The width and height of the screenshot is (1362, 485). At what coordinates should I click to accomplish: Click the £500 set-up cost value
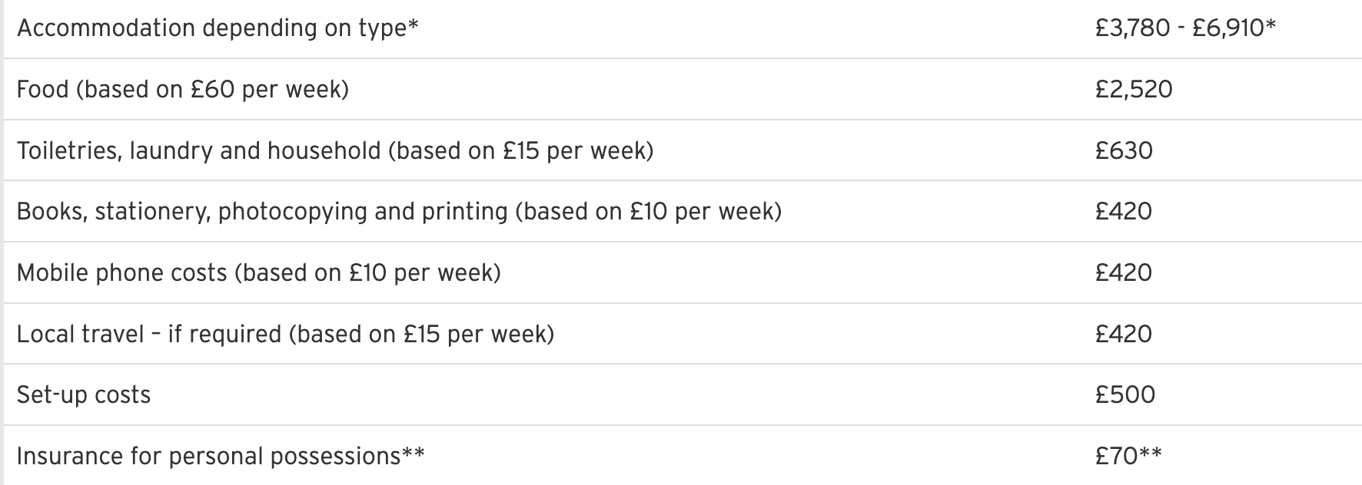click(1125, 394)
